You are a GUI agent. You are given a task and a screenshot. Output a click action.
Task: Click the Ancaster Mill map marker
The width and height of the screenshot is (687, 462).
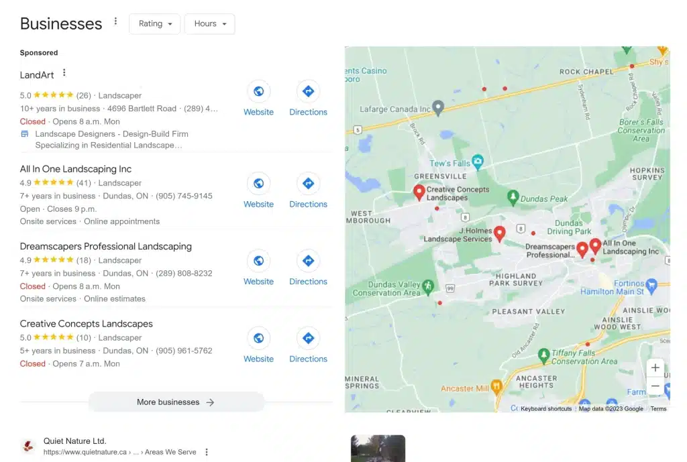[496, 387]
